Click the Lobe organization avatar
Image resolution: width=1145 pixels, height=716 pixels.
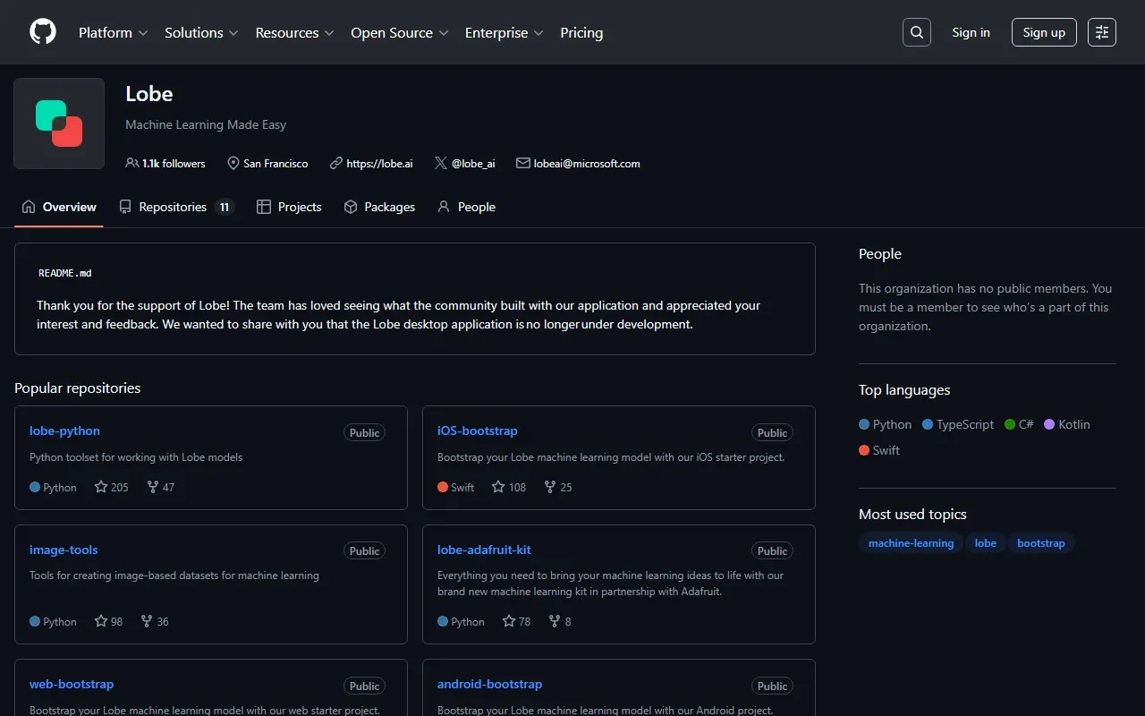coord(59,124)
